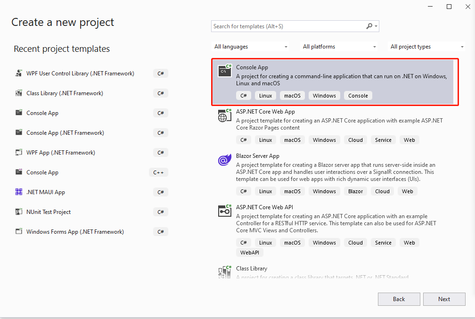Click the C# tag beside Windows Forms App
The width and height of the screenshot is (475, 319).
click(x=161, y=232)
